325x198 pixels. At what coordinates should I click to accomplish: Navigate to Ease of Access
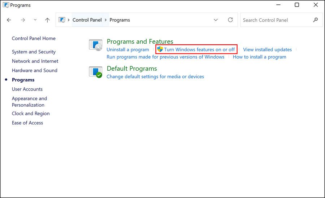[27, 123]
